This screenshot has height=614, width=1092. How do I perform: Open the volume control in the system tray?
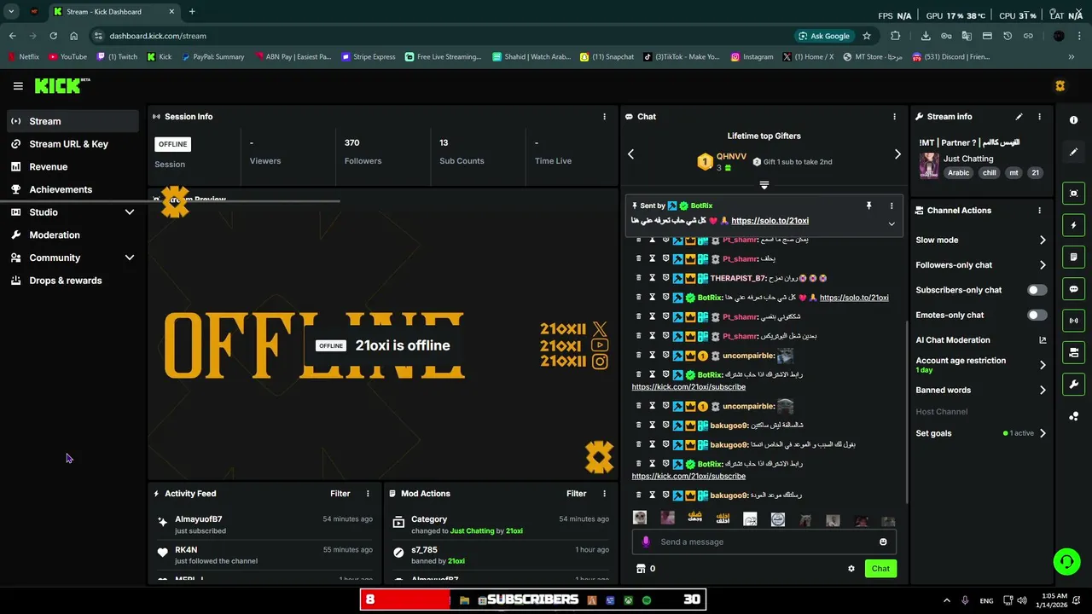pos(1022,600)
